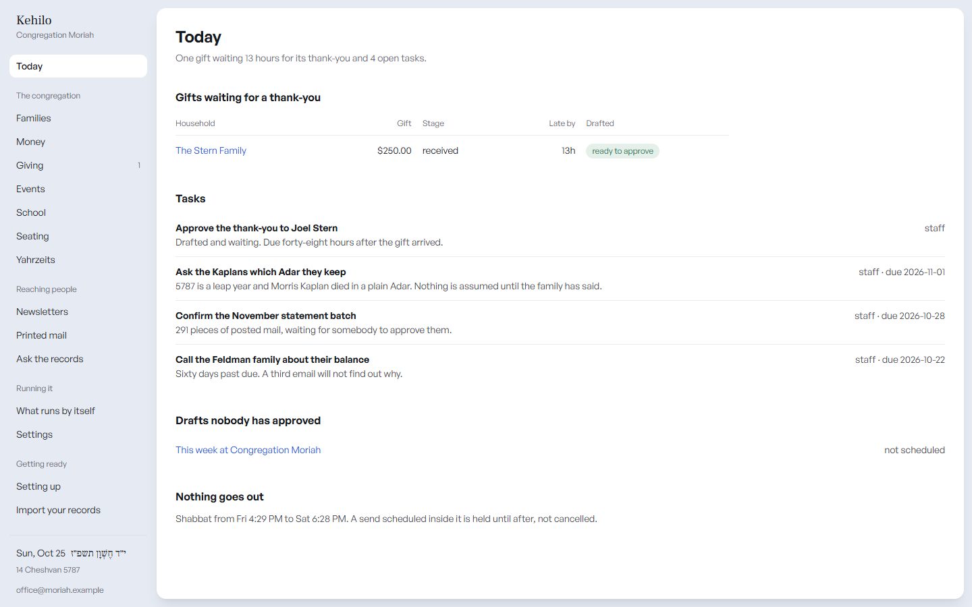The height and width of the screenshot is (607, 972).
Task: Click the 'Household' column header
Action: 195,123
